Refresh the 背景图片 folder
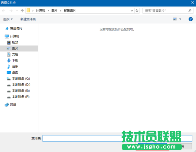196x152 pixels. tap(137, 11)
